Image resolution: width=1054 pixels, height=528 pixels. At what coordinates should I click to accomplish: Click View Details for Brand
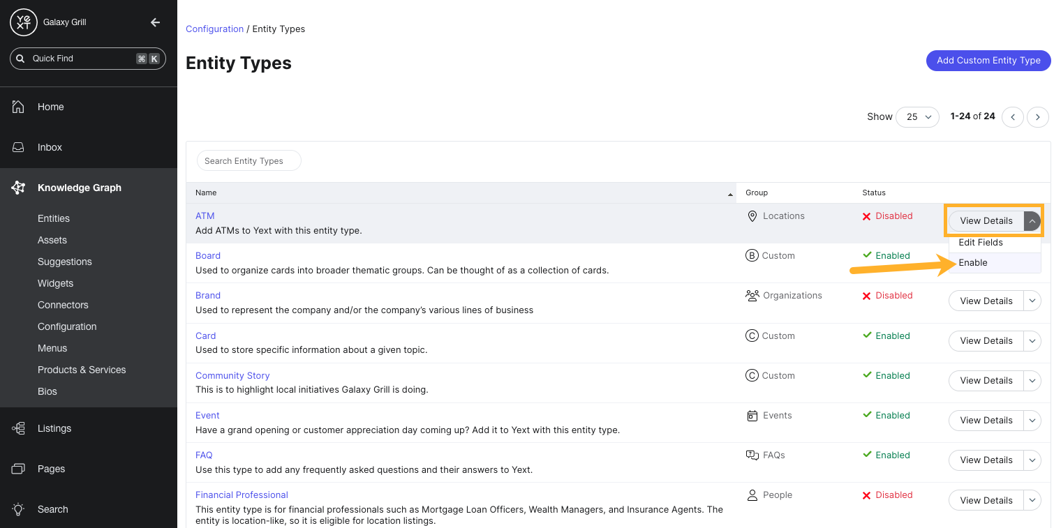(986, 301)
